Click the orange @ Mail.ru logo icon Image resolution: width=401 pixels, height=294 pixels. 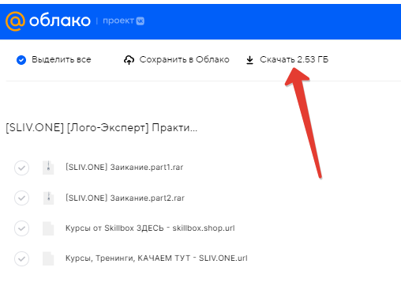tap(15, 21)
